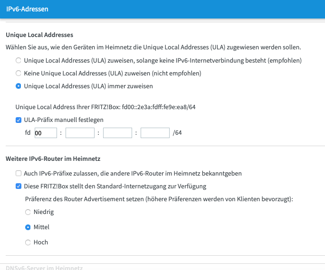
Task: Click the /64 suffix label
Action: (177, 133)
